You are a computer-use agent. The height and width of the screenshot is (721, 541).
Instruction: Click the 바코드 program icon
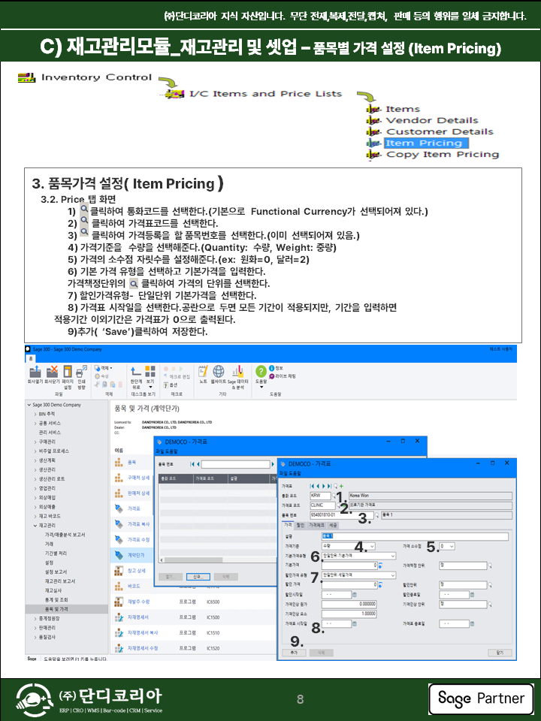click(x=119, y=587)
